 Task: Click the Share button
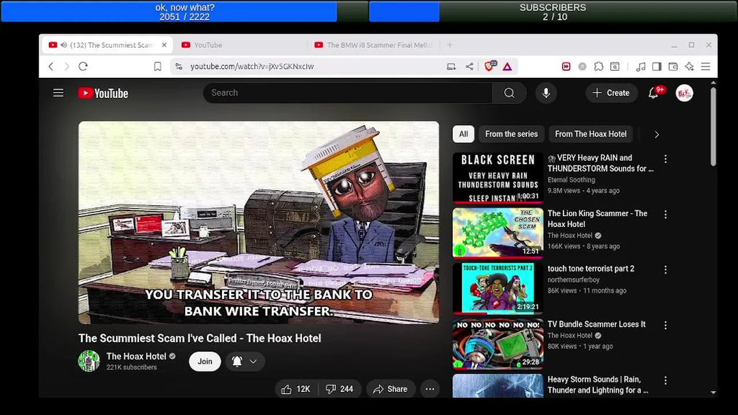[390, 389]
